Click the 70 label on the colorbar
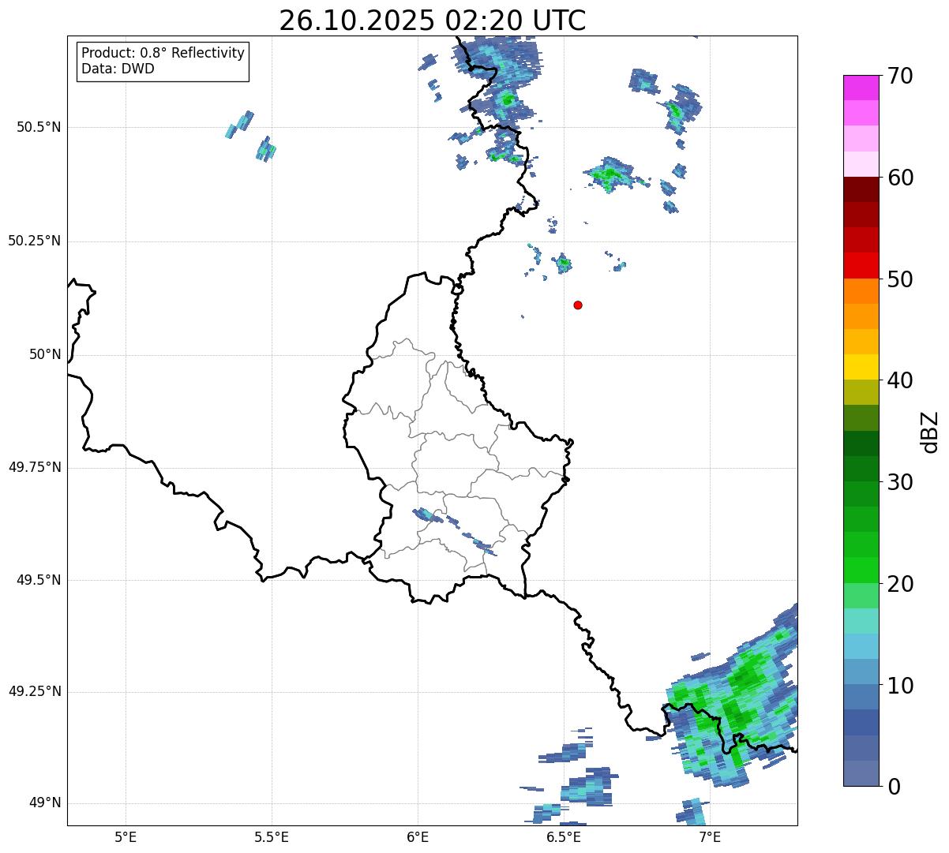949x853 pixels. click(900, 77)
